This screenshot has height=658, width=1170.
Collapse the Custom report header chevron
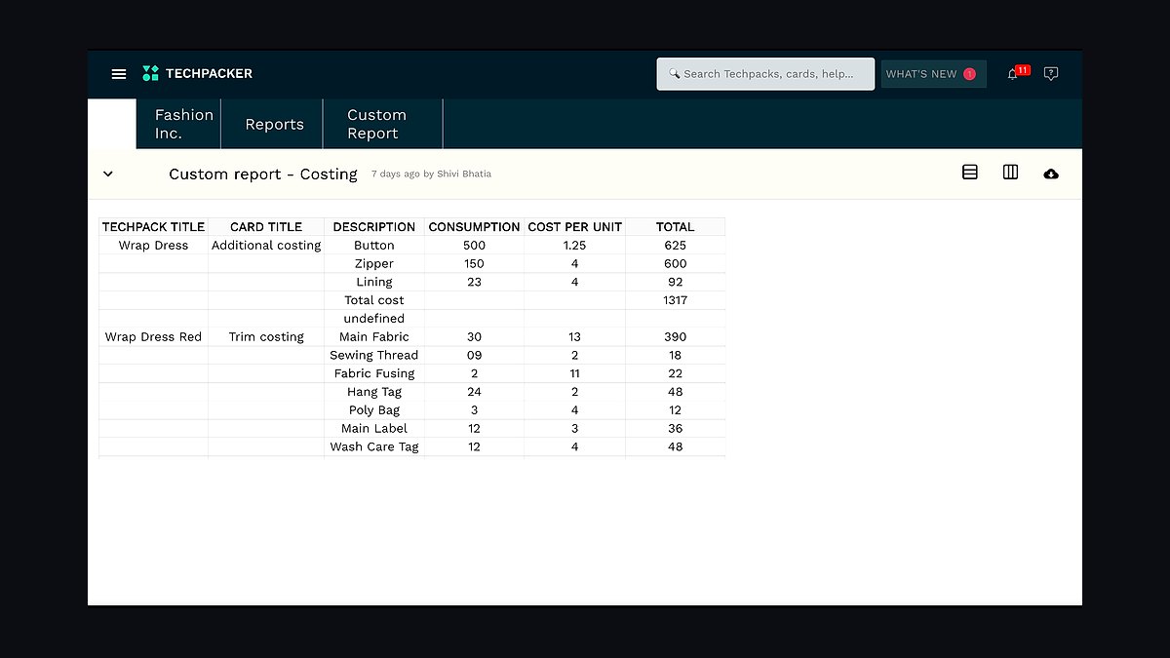point(108,174)
